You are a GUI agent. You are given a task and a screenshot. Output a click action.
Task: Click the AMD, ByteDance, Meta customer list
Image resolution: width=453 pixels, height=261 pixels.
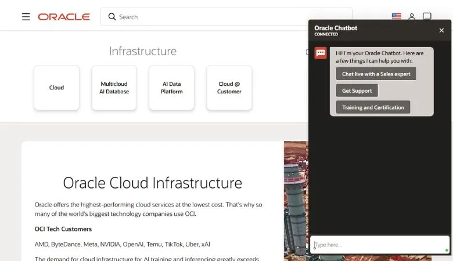(x=122, y=244)
